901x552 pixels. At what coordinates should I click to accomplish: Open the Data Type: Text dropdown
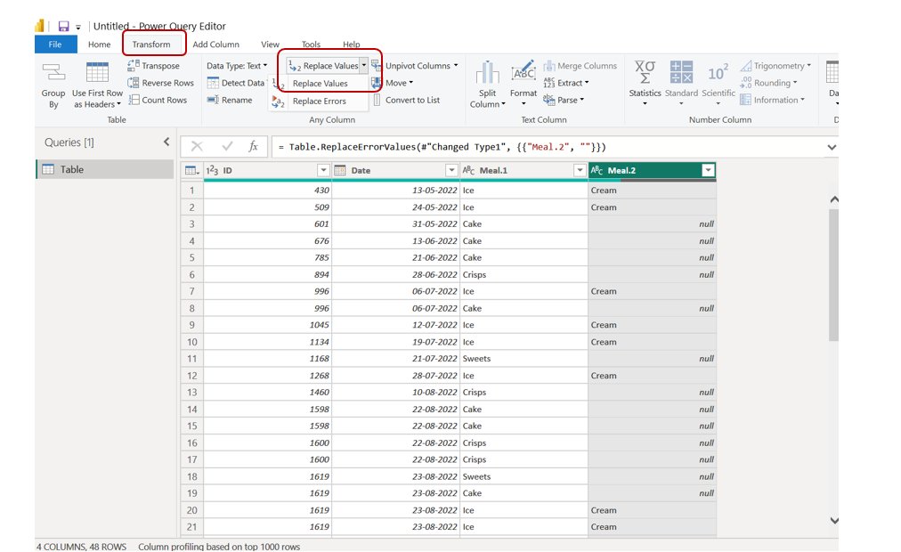[x=237, y=66]
